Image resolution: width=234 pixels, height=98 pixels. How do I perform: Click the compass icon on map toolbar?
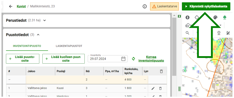tap(188, 17)
